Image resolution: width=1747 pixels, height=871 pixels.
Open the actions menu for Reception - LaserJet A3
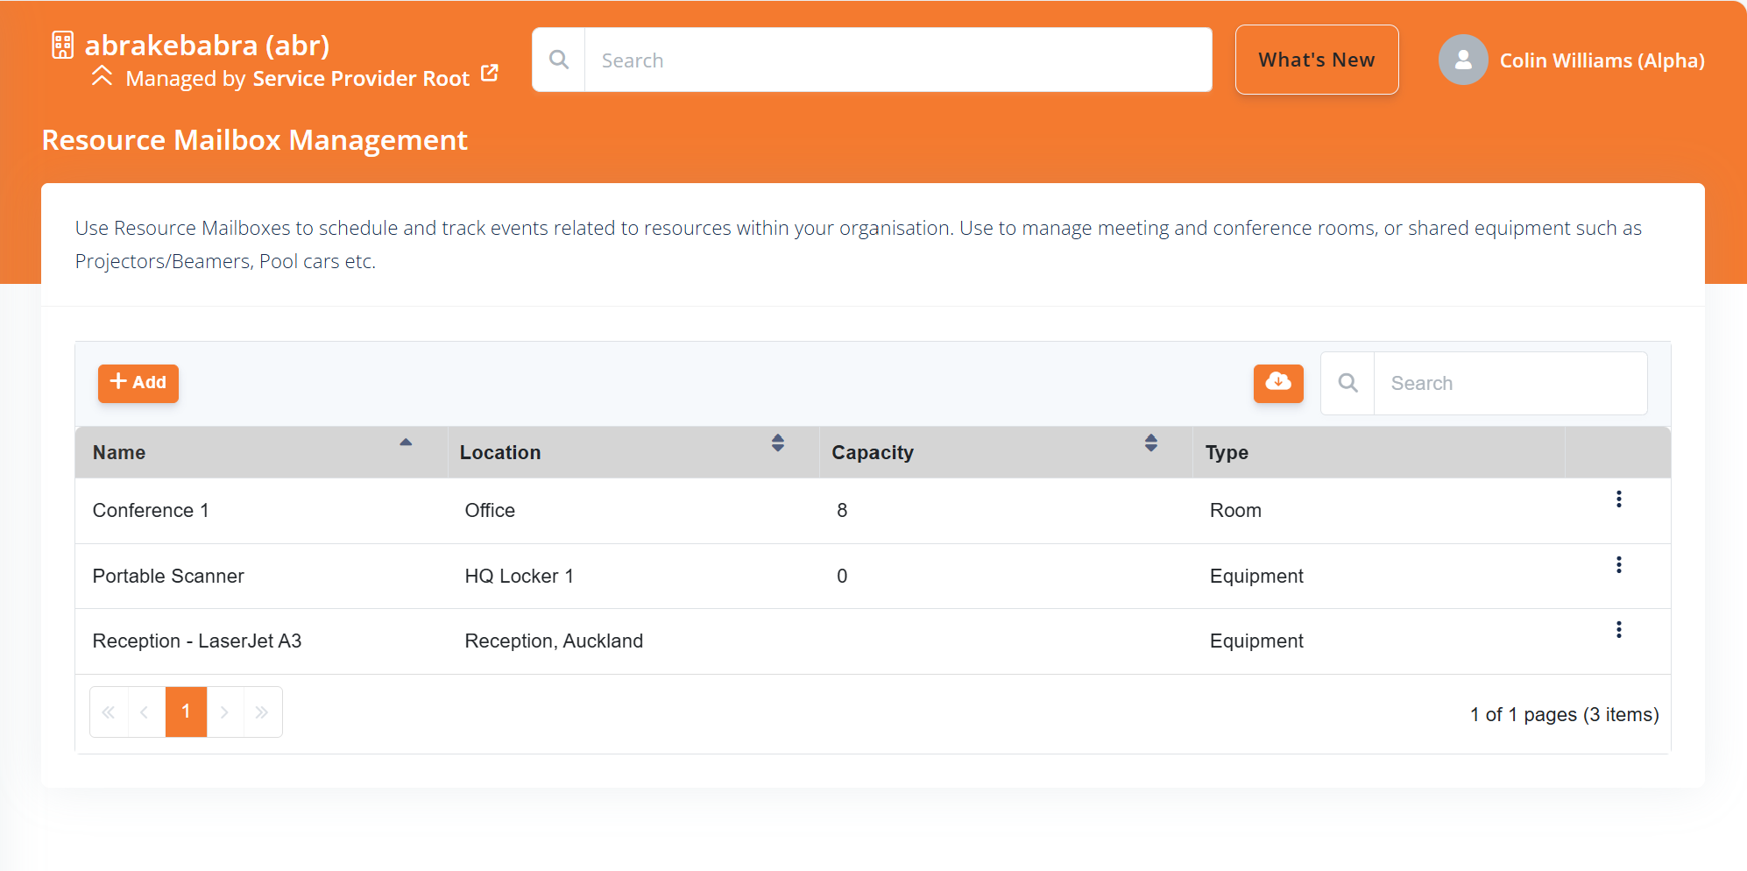(x=1619, y=630)
